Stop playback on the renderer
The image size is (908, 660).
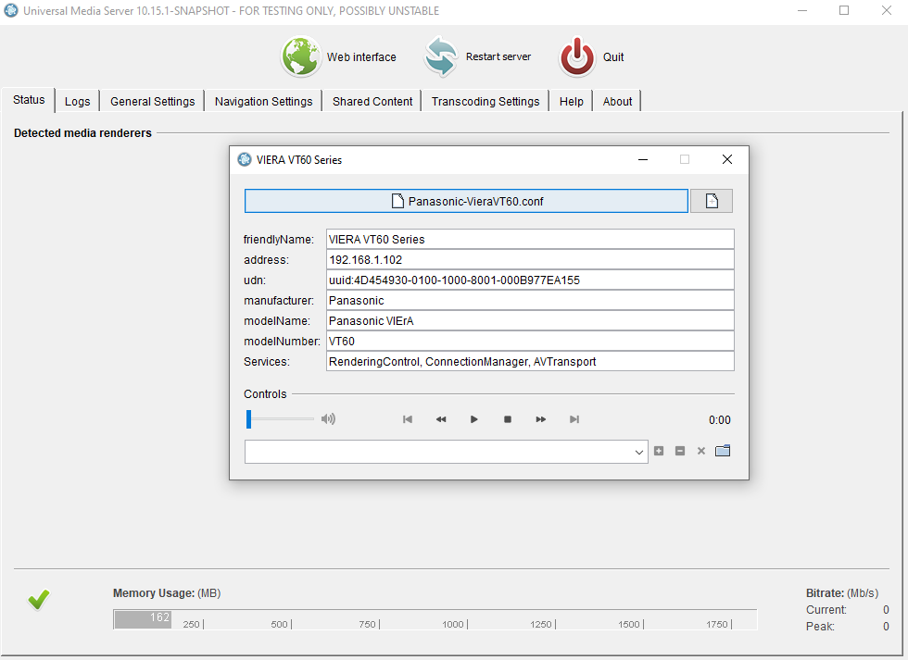tap(507, 419)
